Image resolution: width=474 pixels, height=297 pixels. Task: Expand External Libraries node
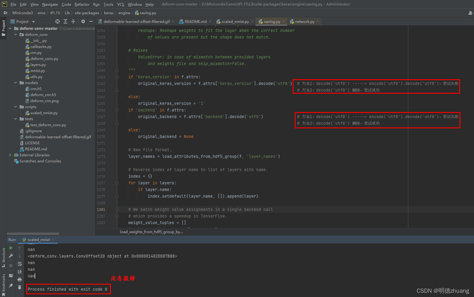click(x=10, y=155)
